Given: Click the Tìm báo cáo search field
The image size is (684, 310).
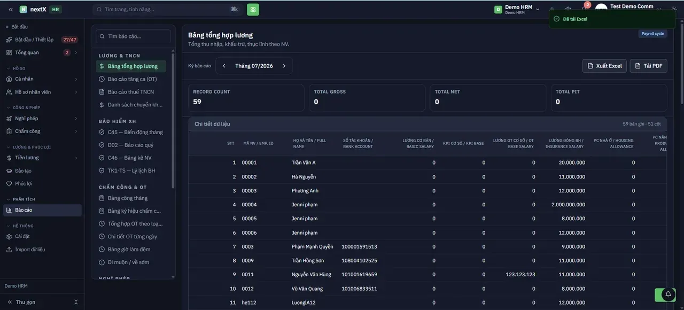Looking at the screenshot, I should (133, 36).
